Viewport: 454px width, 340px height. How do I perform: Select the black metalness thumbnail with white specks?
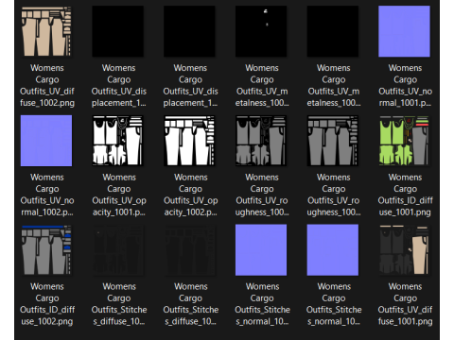pos(261,31)
